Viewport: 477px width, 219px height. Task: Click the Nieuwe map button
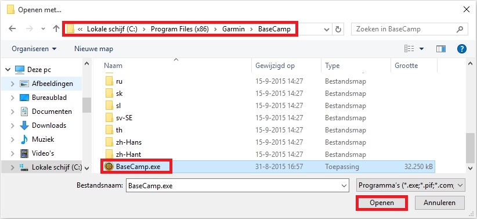93,49
